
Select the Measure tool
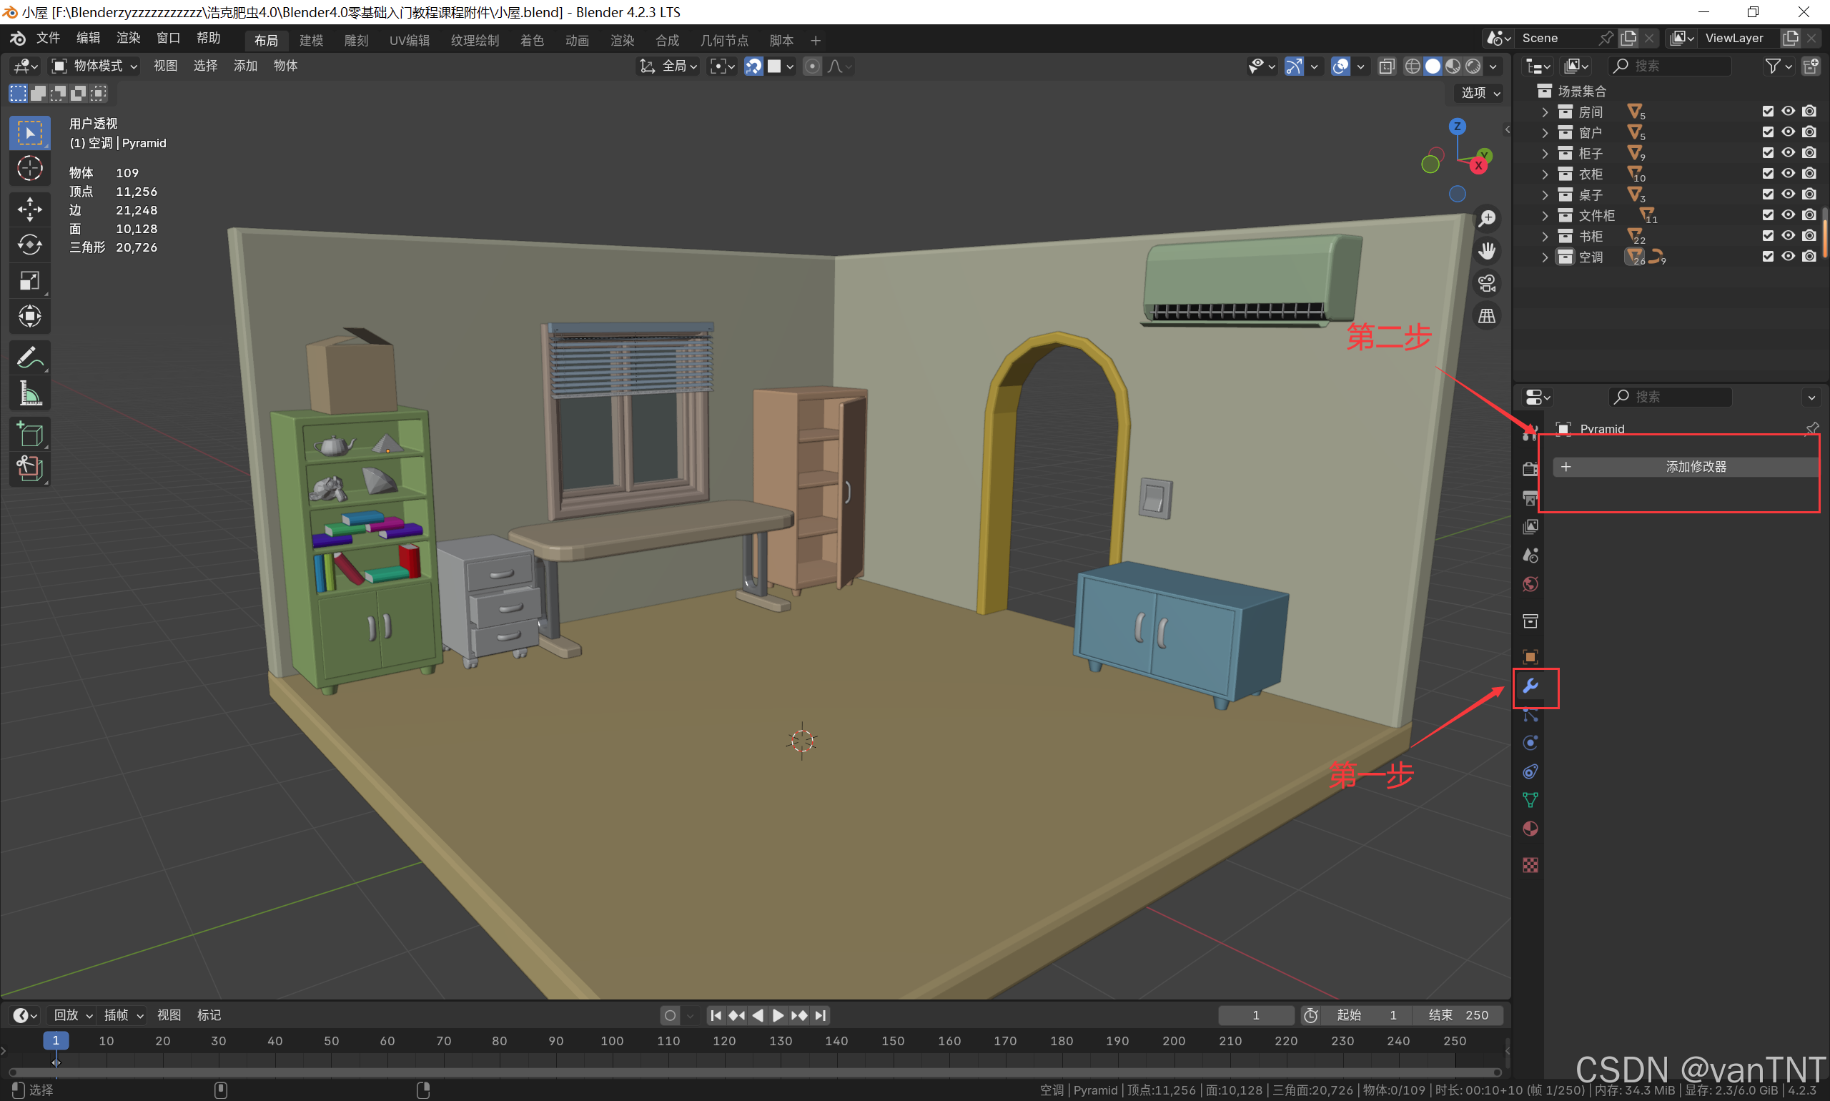[30, 393]
